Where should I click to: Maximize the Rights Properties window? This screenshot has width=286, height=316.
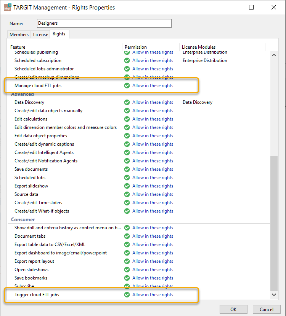(x=251, y=7)
